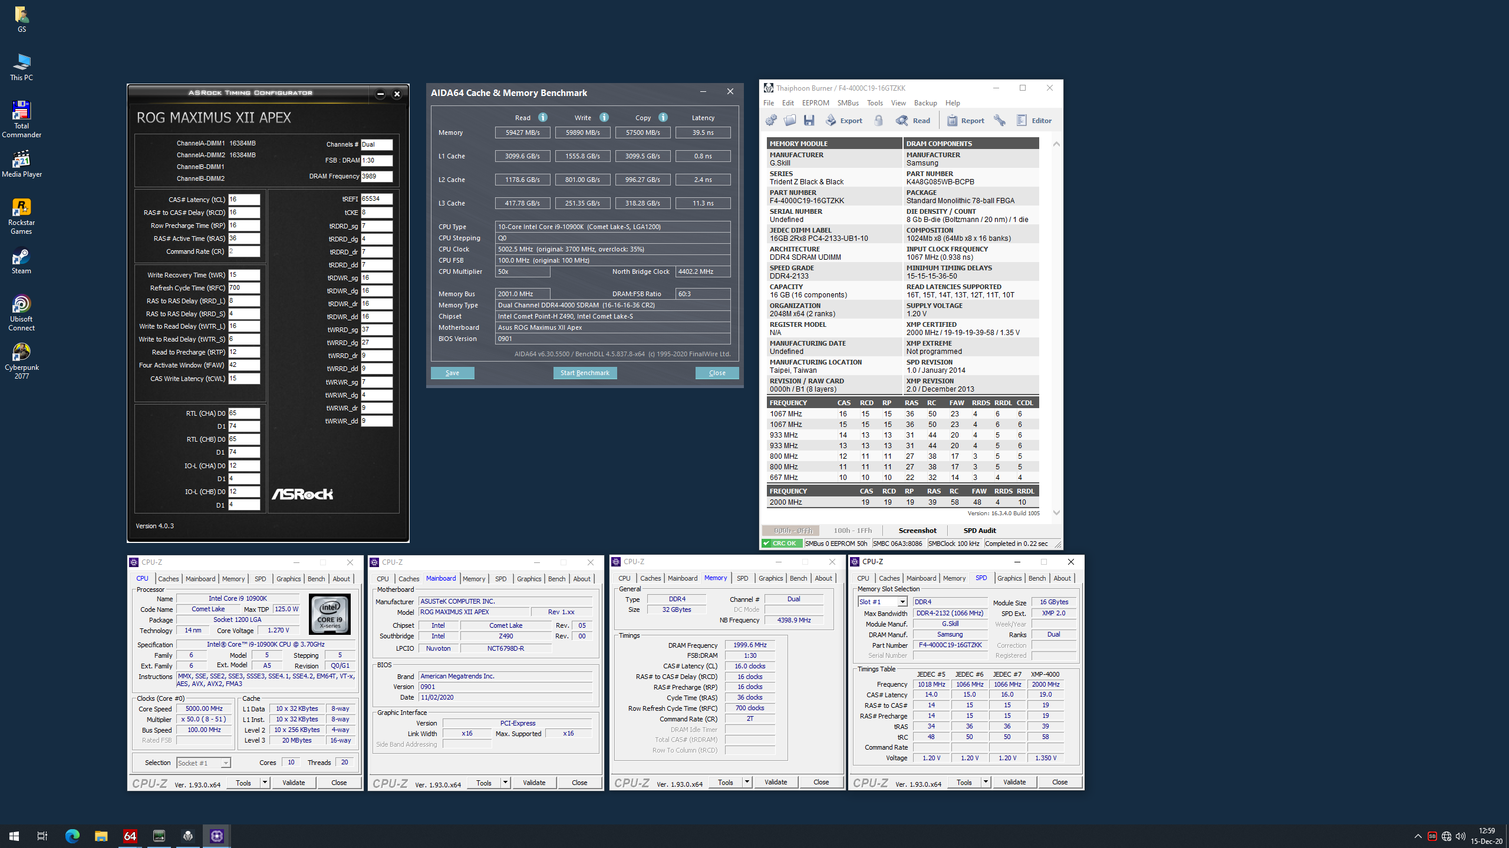The image size is (1509, 848).
Task: Expand the Socket #1 selection dropdown
Action: point(225,763)
